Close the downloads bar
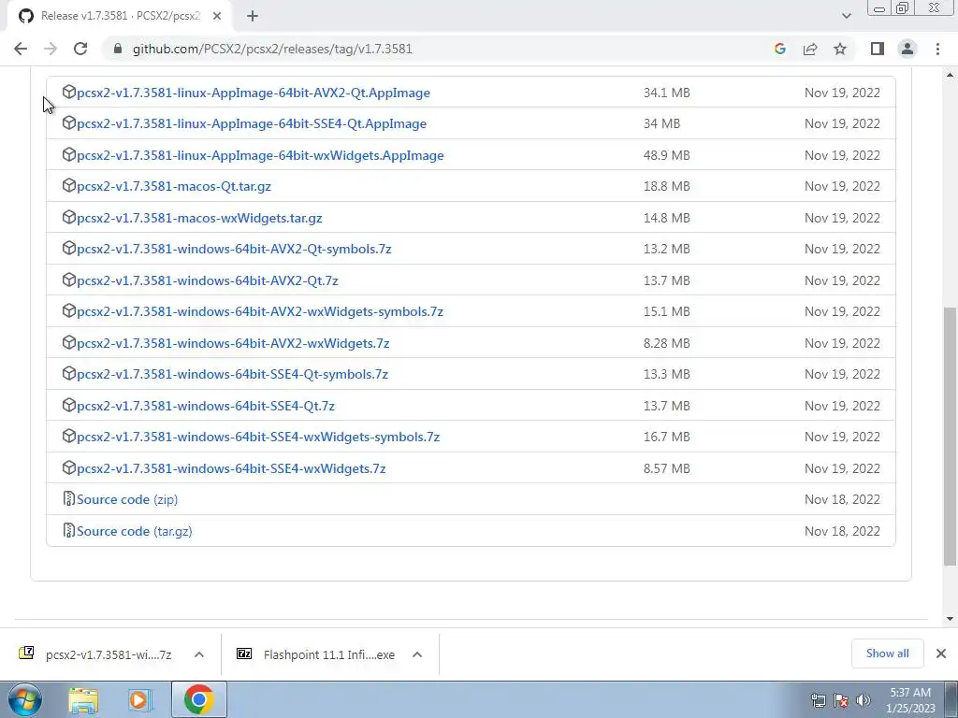 (x=941, y=653)
